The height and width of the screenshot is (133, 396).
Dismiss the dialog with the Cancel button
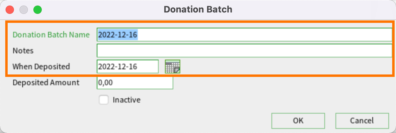tap(362, 121)
